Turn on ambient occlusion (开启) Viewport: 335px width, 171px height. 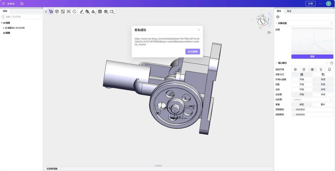[x=302, y=79]
